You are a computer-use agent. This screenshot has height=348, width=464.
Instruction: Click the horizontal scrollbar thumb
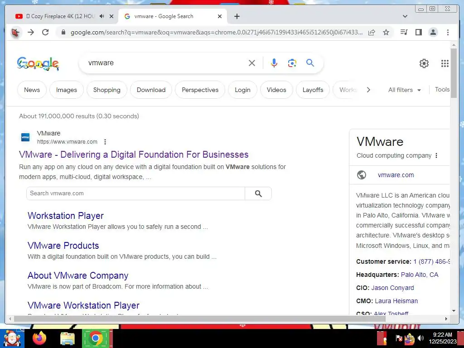[200, 319]
